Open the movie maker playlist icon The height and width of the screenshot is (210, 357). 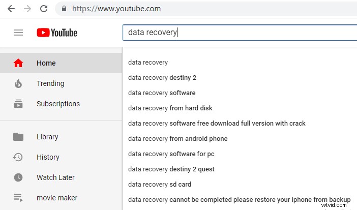tap(18, 198)
